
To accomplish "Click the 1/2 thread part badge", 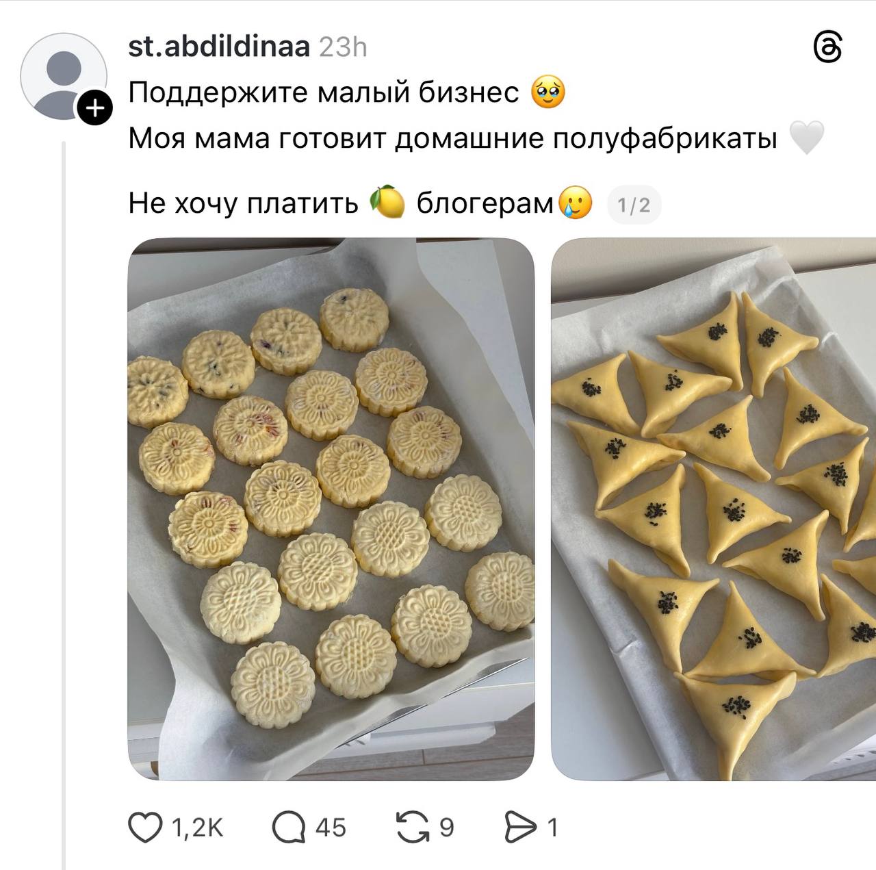I will click(634, 205).
